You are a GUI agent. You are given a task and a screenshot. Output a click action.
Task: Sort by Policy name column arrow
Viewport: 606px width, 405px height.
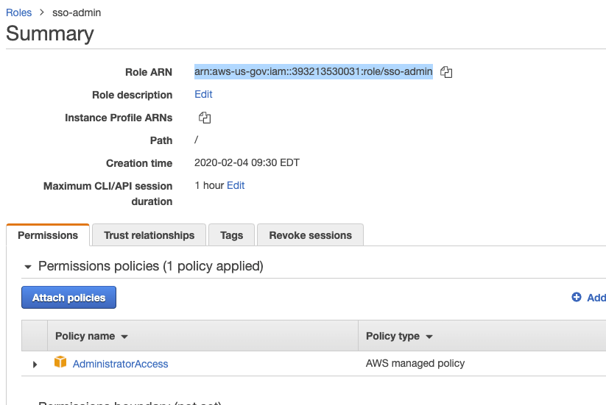[124, 337]
